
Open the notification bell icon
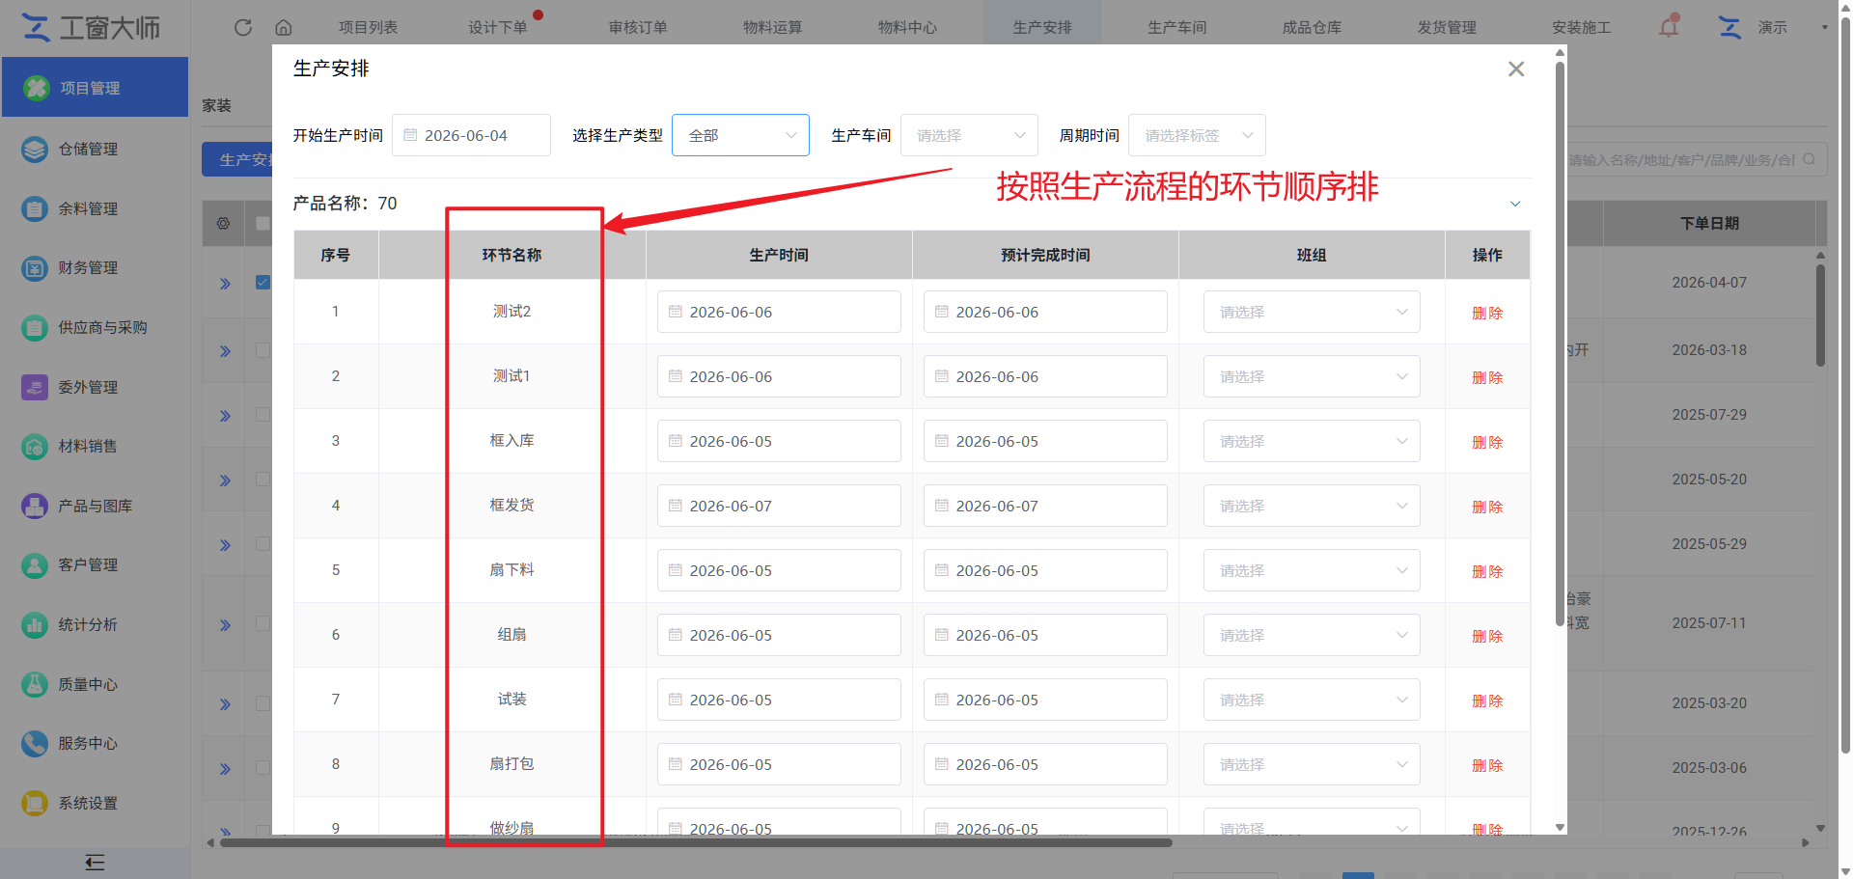[x=1669, y=26]
